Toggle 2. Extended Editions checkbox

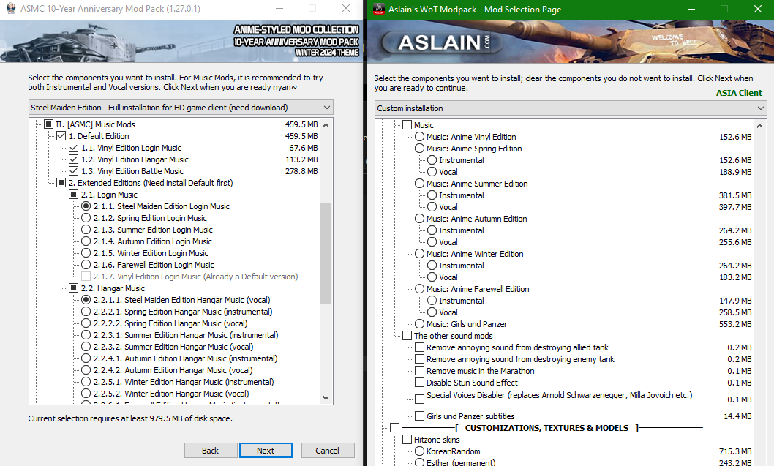pos(61,183)
